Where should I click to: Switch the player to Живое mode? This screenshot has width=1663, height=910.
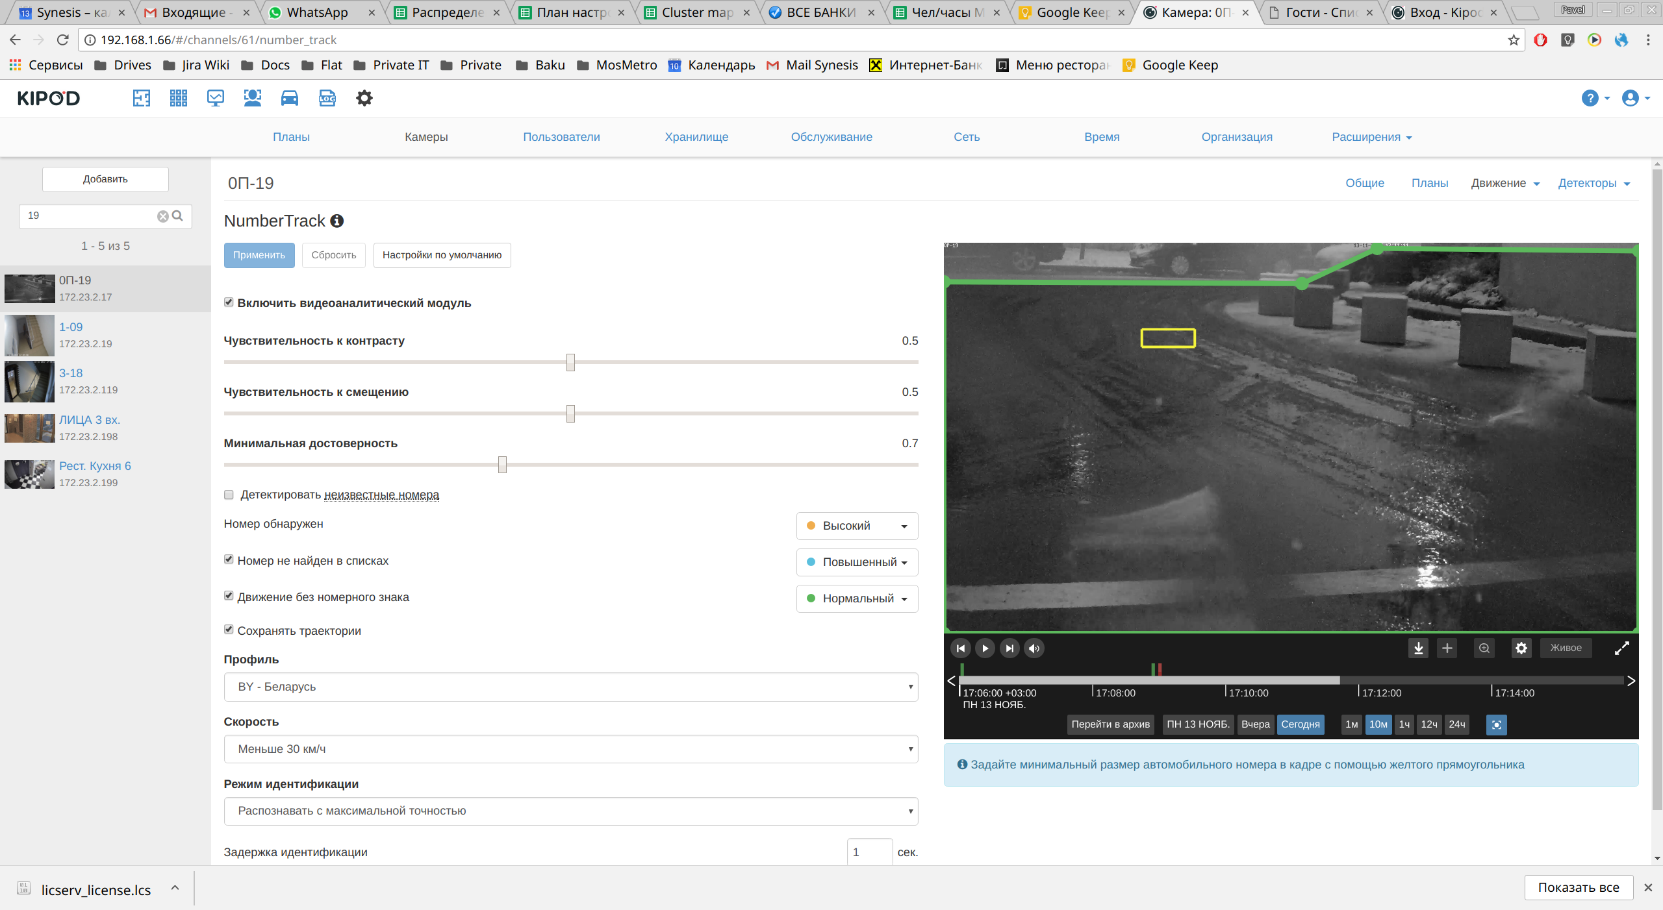[1566, 648]
